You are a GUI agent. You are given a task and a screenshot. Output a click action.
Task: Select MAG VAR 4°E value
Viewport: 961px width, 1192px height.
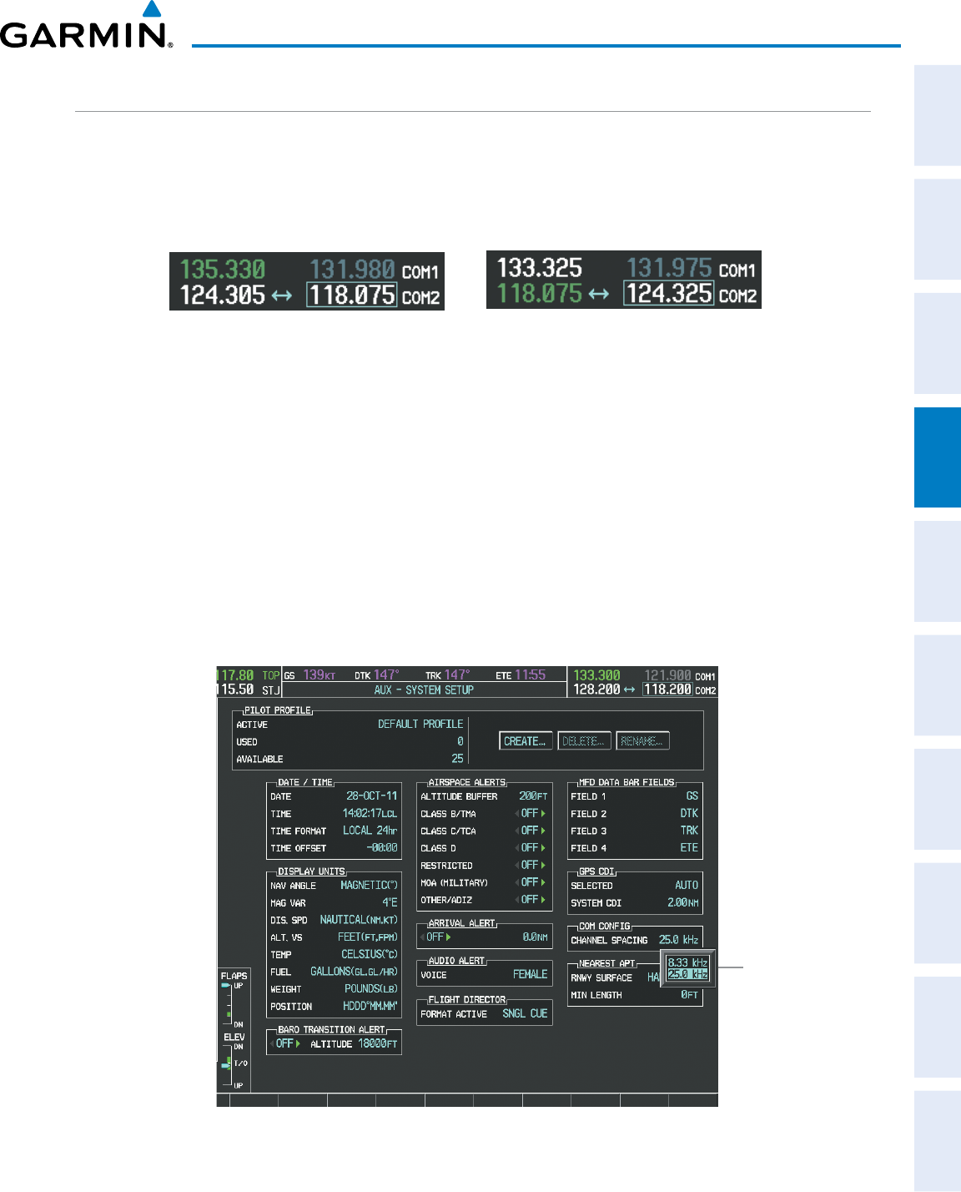pyautogui.click(x=390, y=902)
